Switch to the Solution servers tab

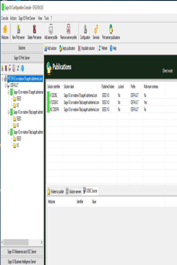point(73,192)
